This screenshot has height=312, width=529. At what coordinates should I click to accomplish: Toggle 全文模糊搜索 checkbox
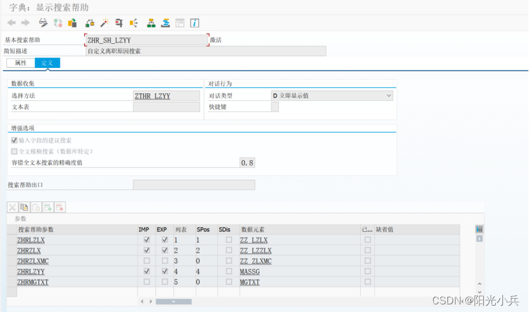coord(14,151)
